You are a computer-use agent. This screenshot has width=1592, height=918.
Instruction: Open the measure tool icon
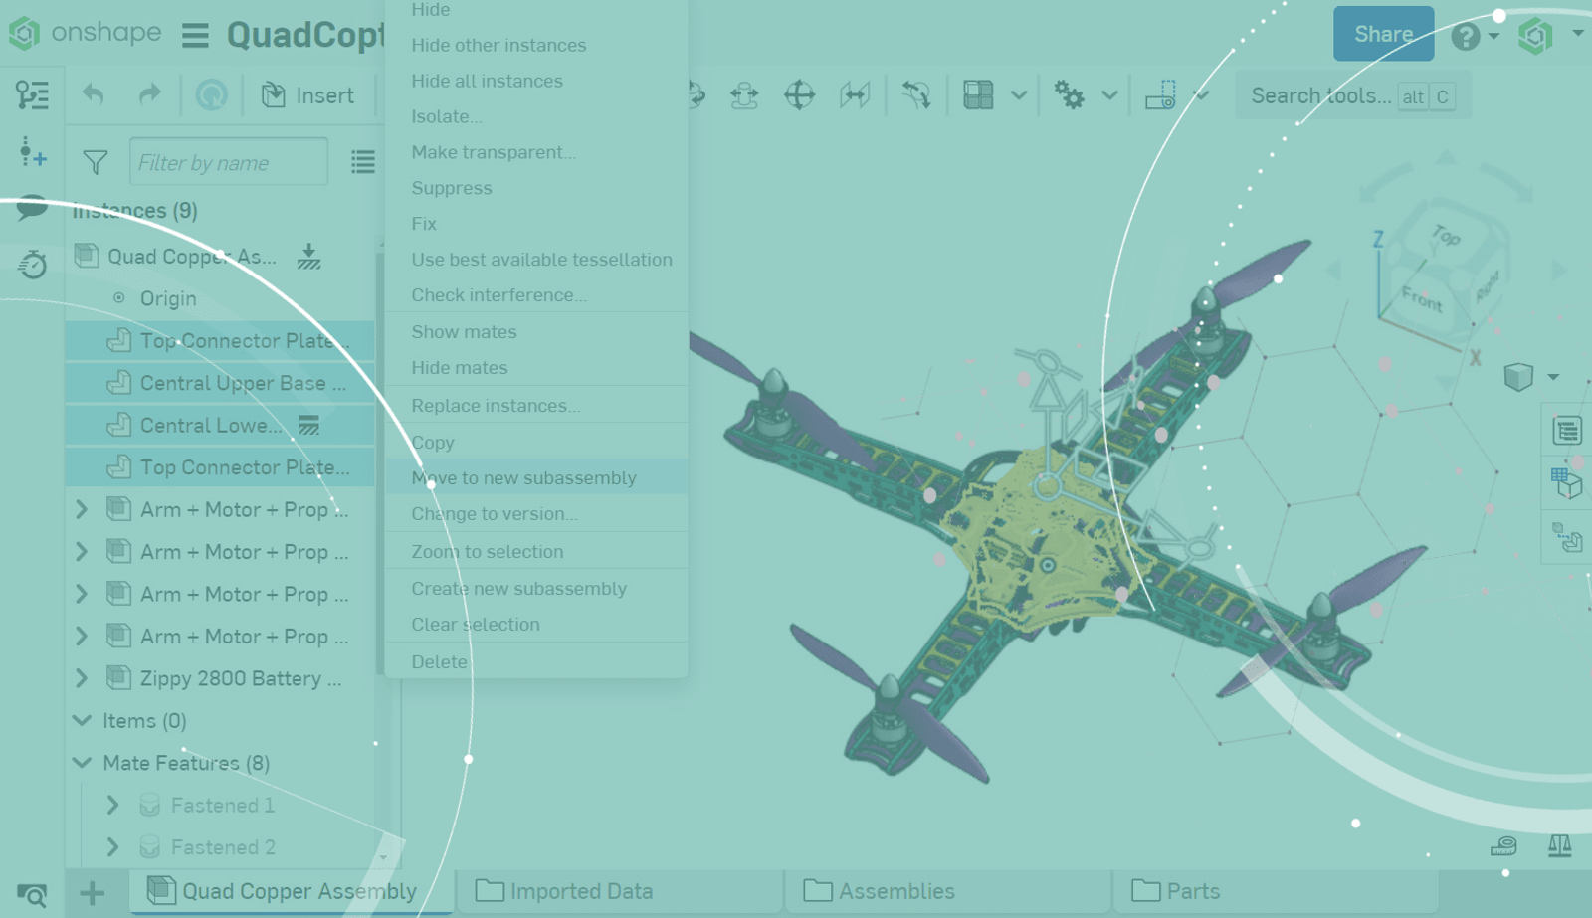coord(1503,846)
